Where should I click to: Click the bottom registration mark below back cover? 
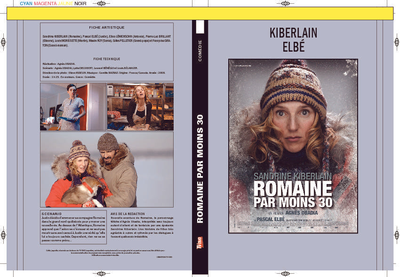coord(101,274)
